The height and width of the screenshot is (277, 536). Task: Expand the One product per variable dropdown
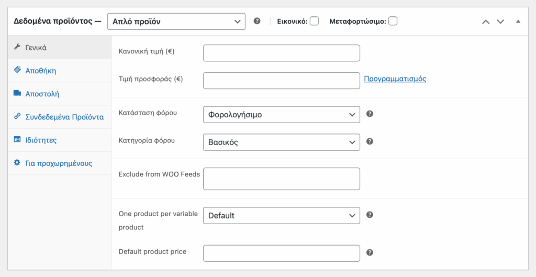tap(281, 215)
